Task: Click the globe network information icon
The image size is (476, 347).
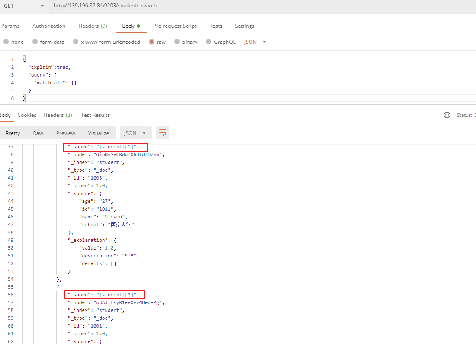Action: [447, 115]
